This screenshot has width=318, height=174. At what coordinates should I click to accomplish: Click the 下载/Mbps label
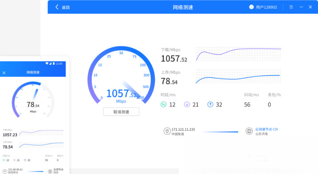pyautogui.click(x=171, y=50)
